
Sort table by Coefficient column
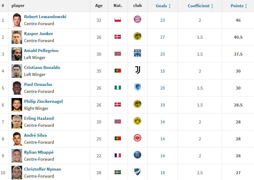point(200,6)
